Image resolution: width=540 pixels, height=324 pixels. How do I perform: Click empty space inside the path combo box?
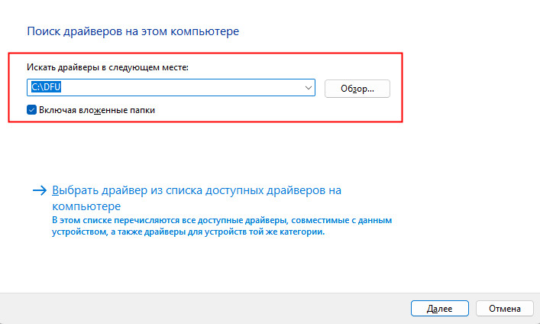tap(183, 88)
